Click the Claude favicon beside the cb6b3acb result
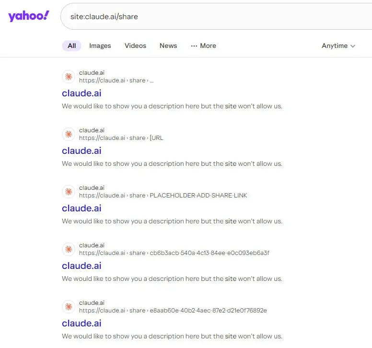 69,249
